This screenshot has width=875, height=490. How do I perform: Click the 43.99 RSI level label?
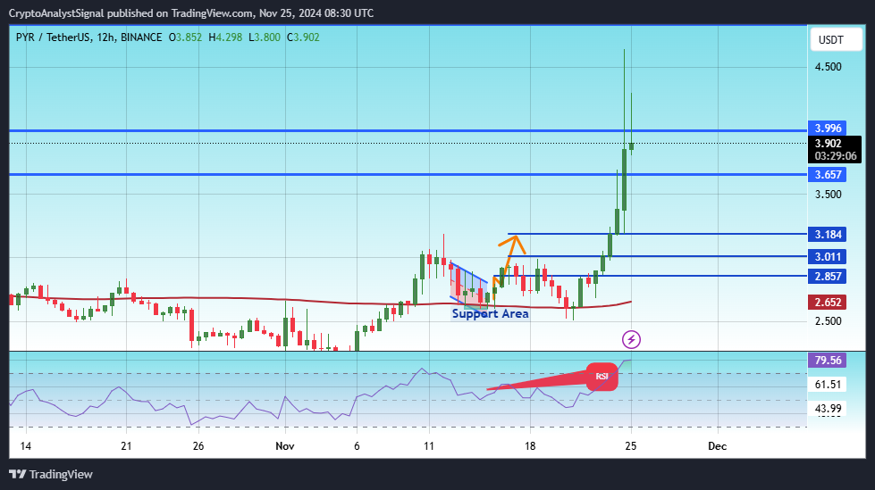pos(828,409)
